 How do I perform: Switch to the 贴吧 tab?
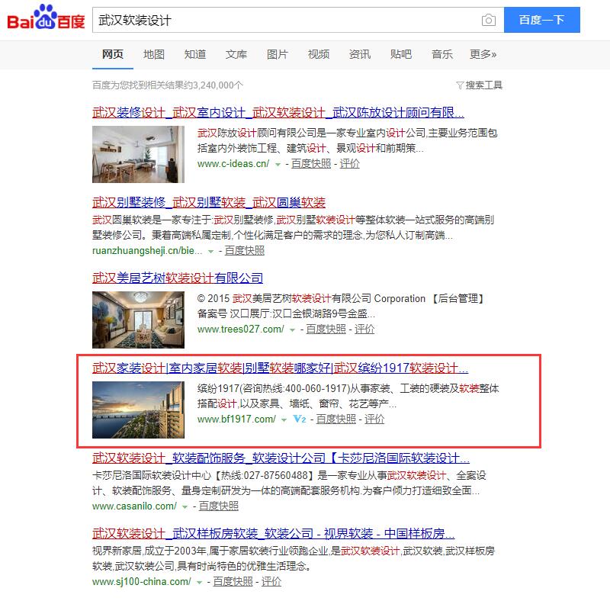click(x=402, y=54)
